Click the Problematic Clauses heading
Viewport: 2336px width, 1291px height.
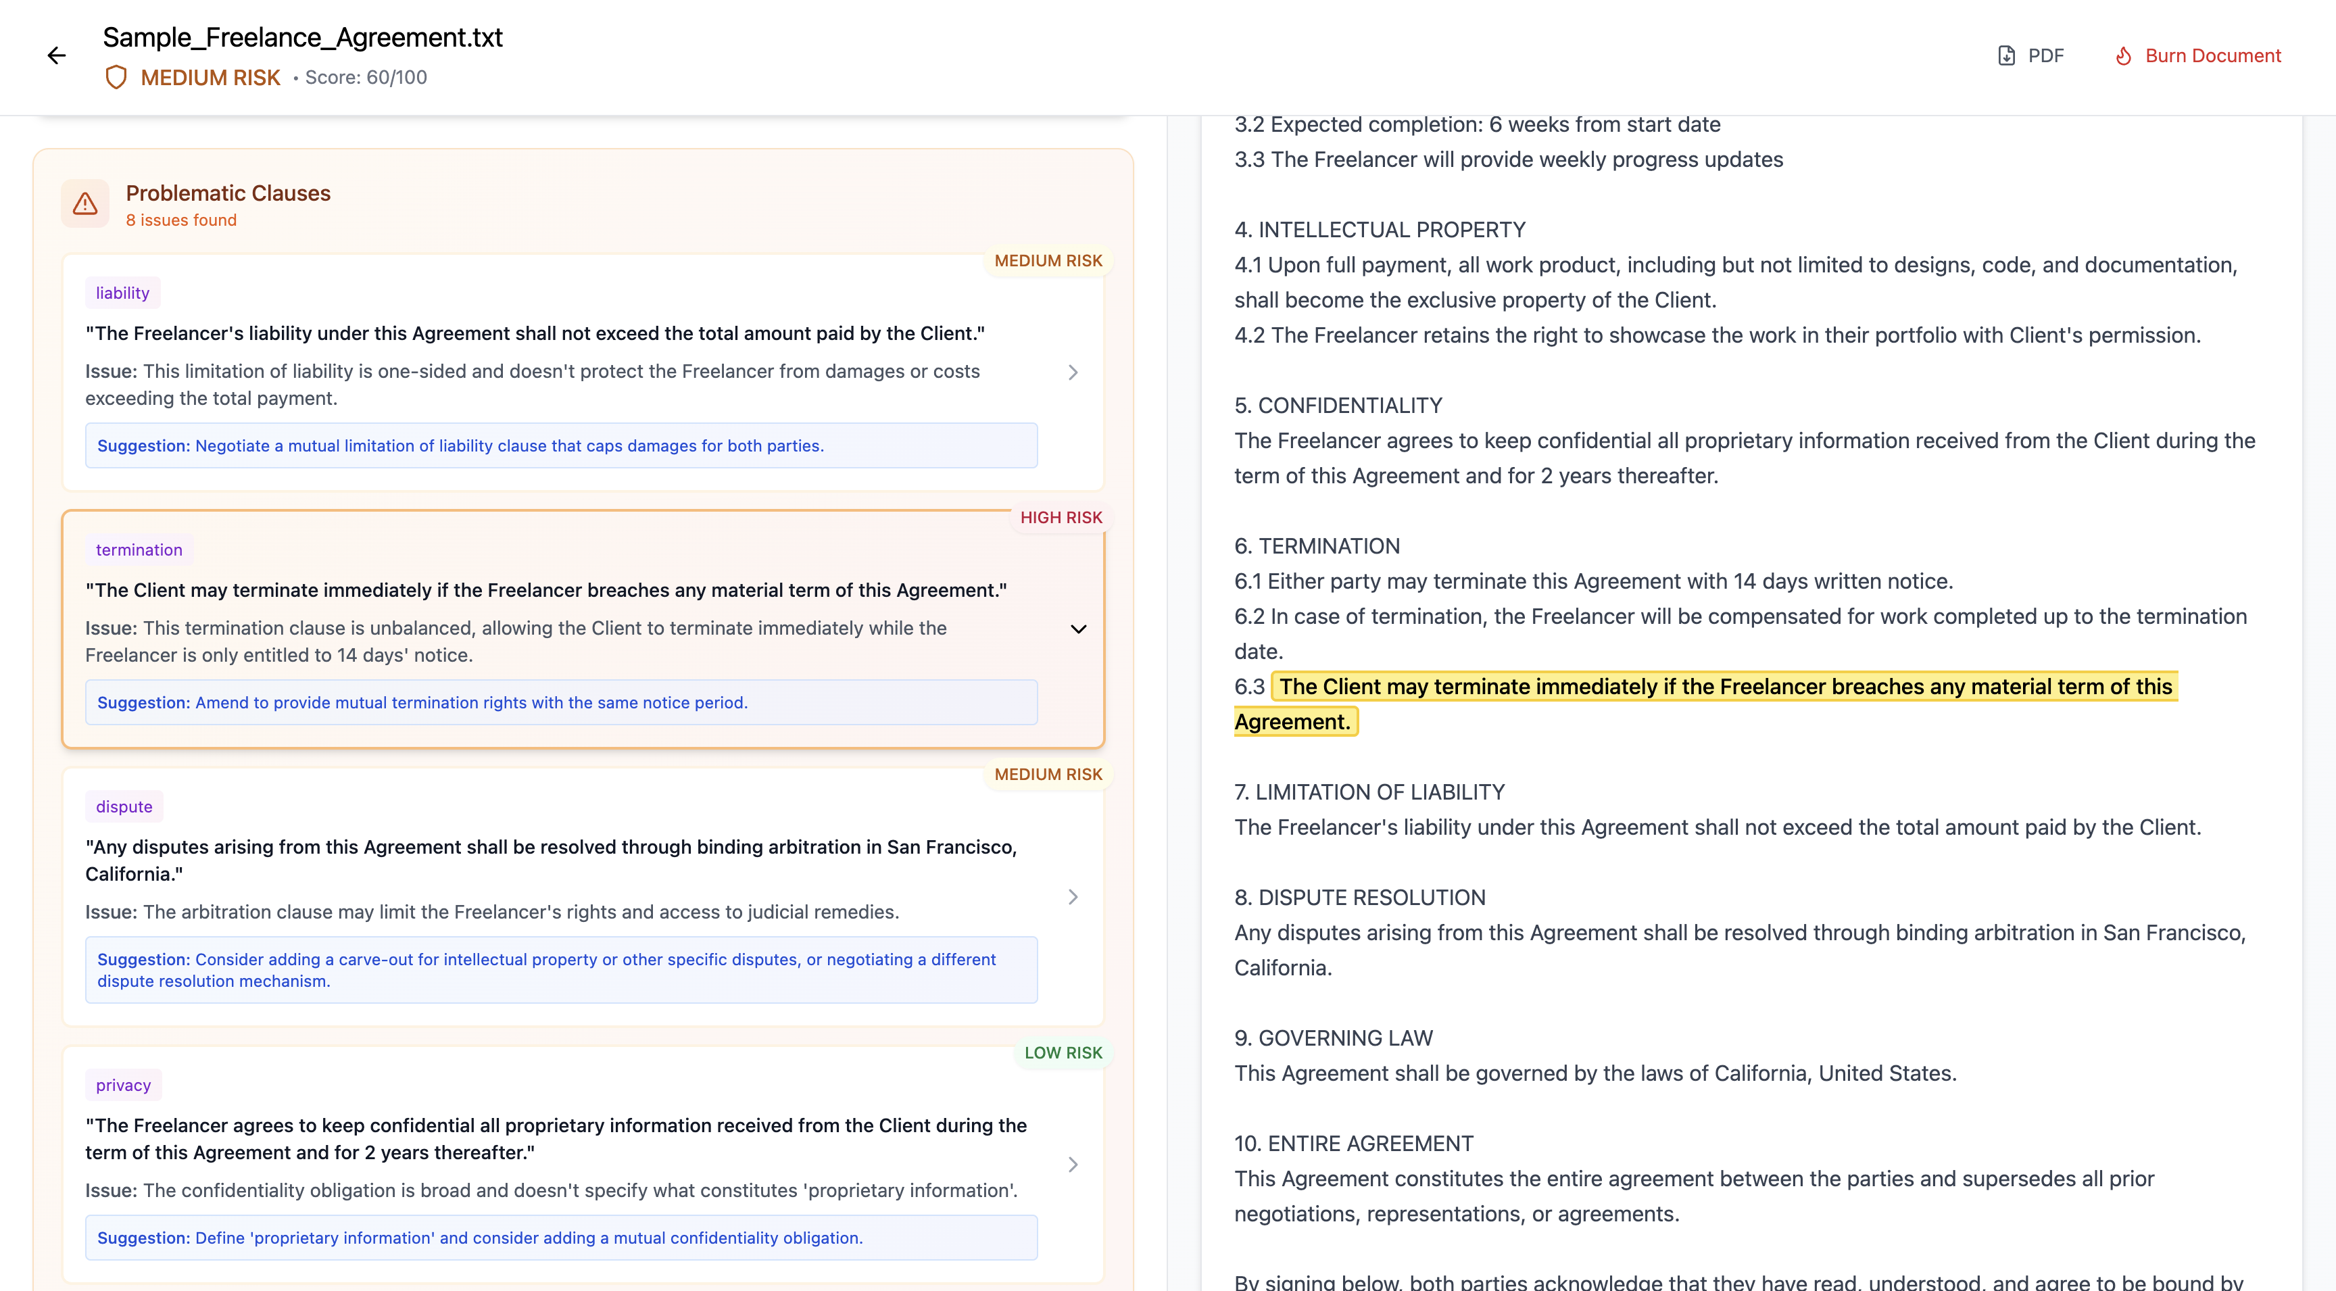coord(228,193)
